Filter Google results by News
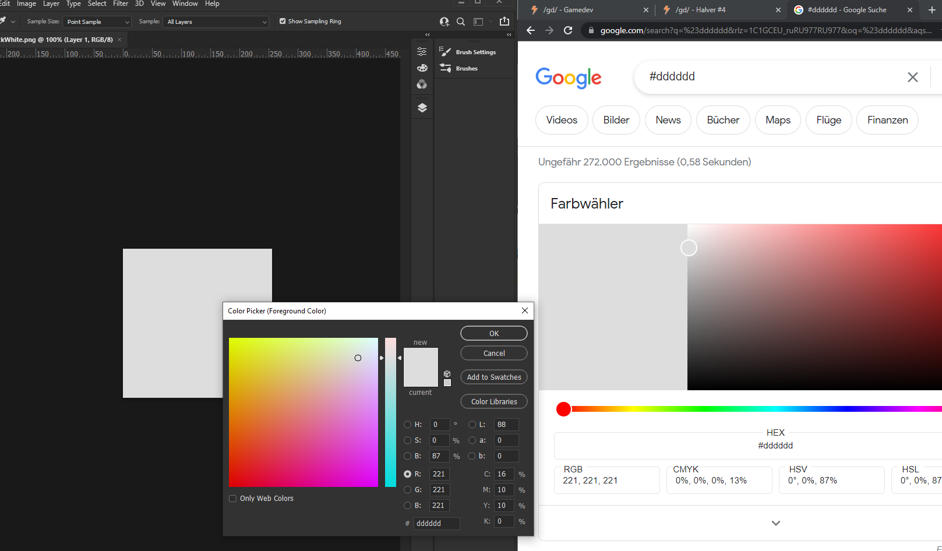This screenshot has width=942, height=551. pyautogui.click(x=668, y=120)
